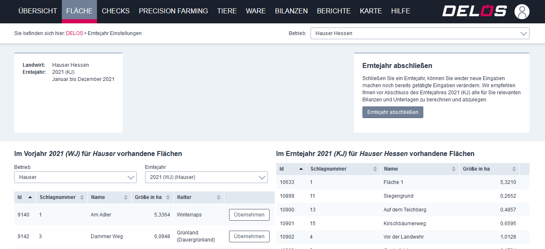Switch to the TIERE menu
Viewport: 545px width, 249px height.
coord(227,11)
